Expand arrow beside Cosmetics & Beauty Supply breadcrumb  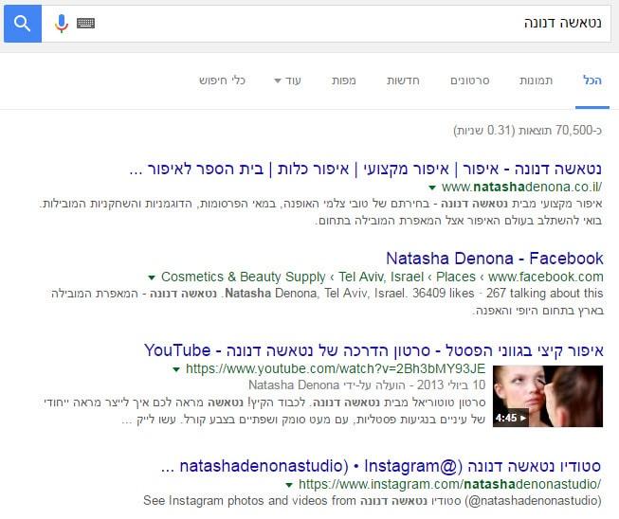(152, 277)
